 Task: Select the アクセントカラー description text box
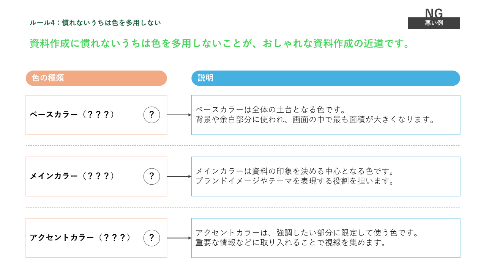coord(325,238)
